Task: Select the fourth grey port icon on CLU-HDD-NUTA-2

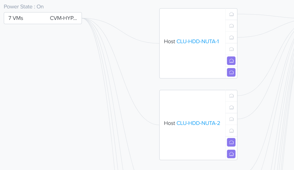Action: coord(231,131)
